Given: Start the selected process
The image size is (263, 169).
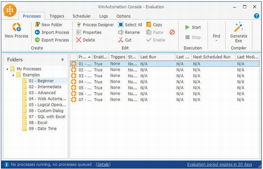Looking at the screenshot, I should (x=193, y=27).
